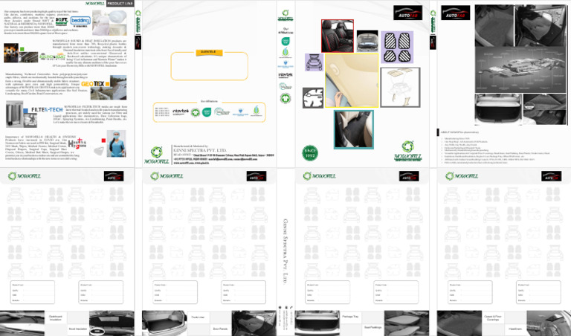Click the intertek logo in the affiliations box
Viewport: 571px width, 336px height.
[180, 112]
